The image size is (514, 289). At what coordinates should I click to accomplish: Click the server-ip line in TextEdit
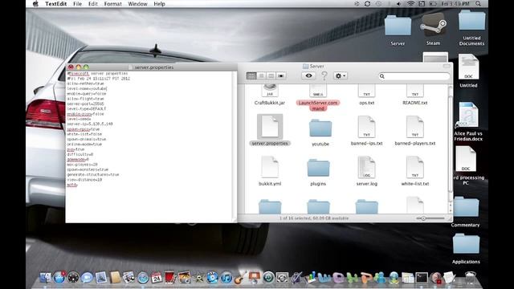90,124
